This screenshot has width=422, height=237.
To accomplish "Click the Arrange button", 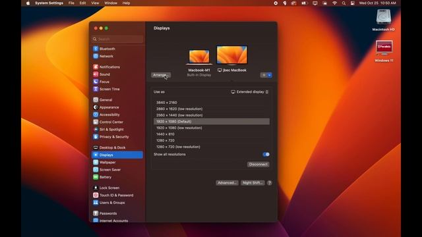I will (x=161, y=75).
